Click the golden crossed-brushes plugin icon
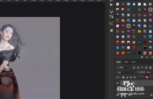 click(111, 24)
